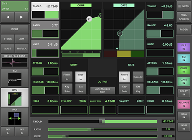Open the MENU hamburger button
Image resolution: width=192 pixels, height=140 pixels.
click(x=184, y=6)
